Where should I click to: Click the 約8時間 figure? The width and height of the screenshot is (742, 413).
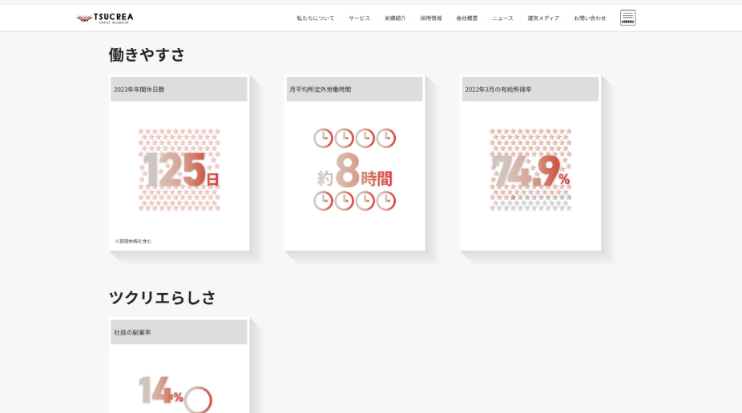pos(355,172)
